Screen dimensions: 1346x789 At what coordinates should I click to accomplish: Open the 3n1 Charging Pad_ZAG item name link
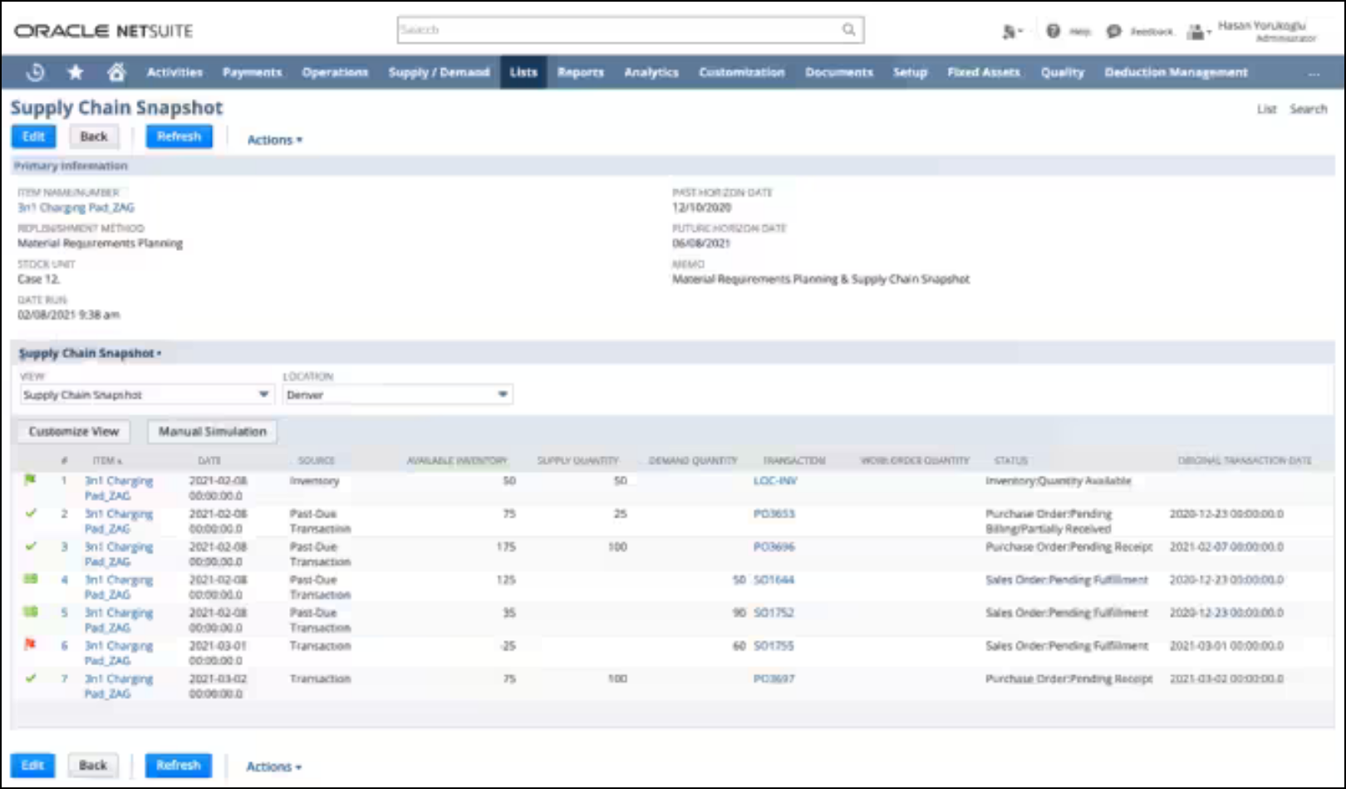[76, 208]
